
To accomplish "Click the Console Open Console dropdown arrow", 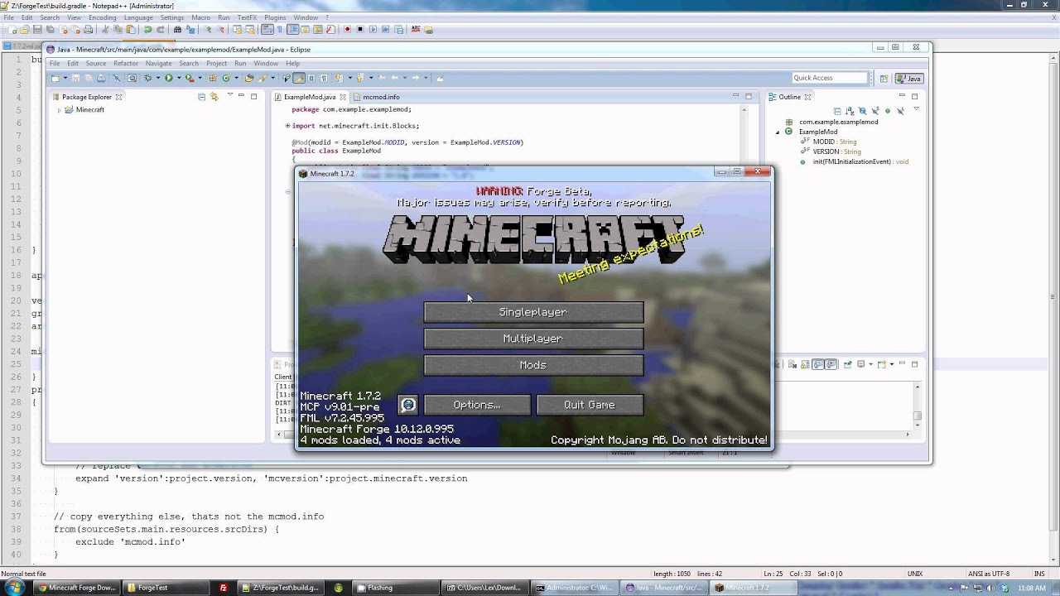I will tap(892, 364).
